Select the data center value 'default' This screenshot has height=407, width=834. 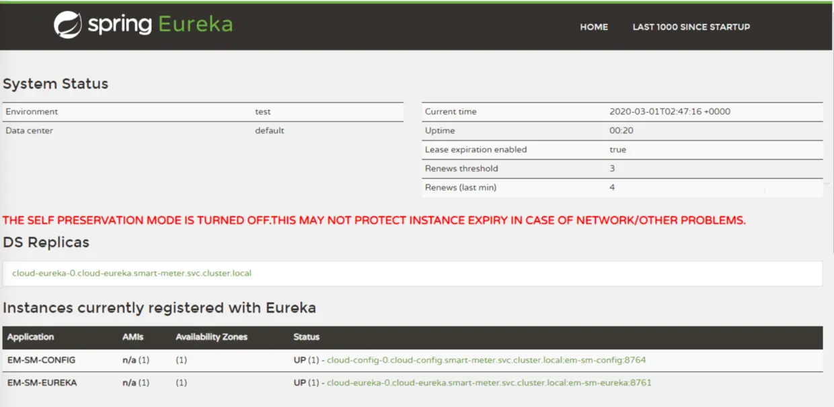(270, 130)
